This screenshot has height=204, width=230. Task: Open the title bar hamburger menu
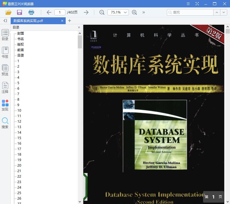click(x=188, y=4)
